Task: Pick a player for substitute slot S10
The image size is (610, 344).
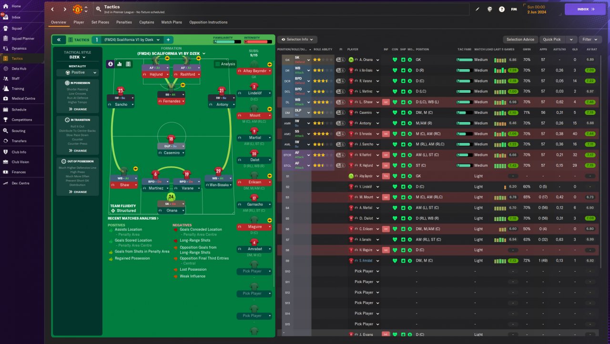Action: tap(367, 271)
